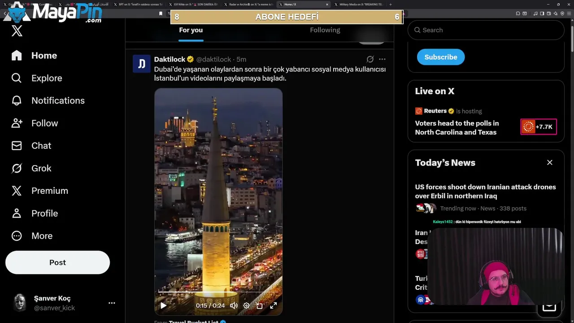Click the Explore magnifier icon

click(x=17, y=78)
